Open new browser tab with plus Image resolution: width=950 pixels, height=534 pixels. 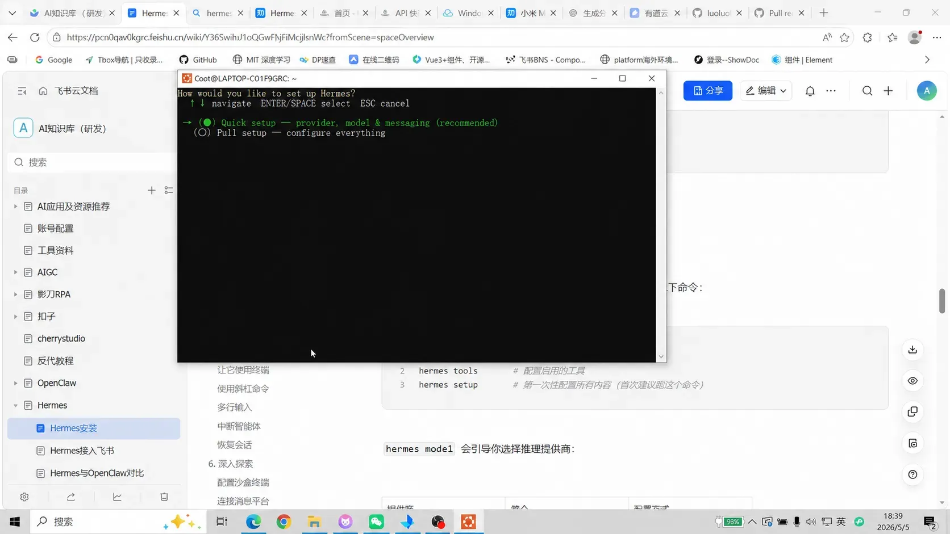[824, 13]
